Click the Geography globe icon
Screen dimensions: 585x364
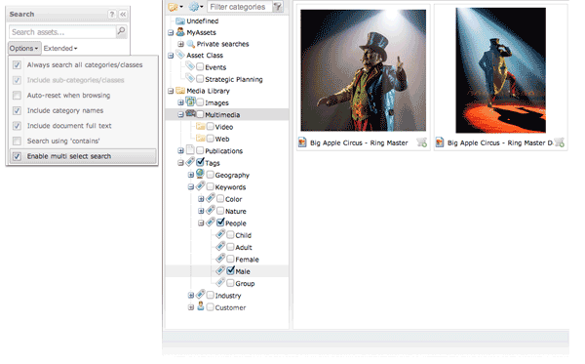click(200, 174)
